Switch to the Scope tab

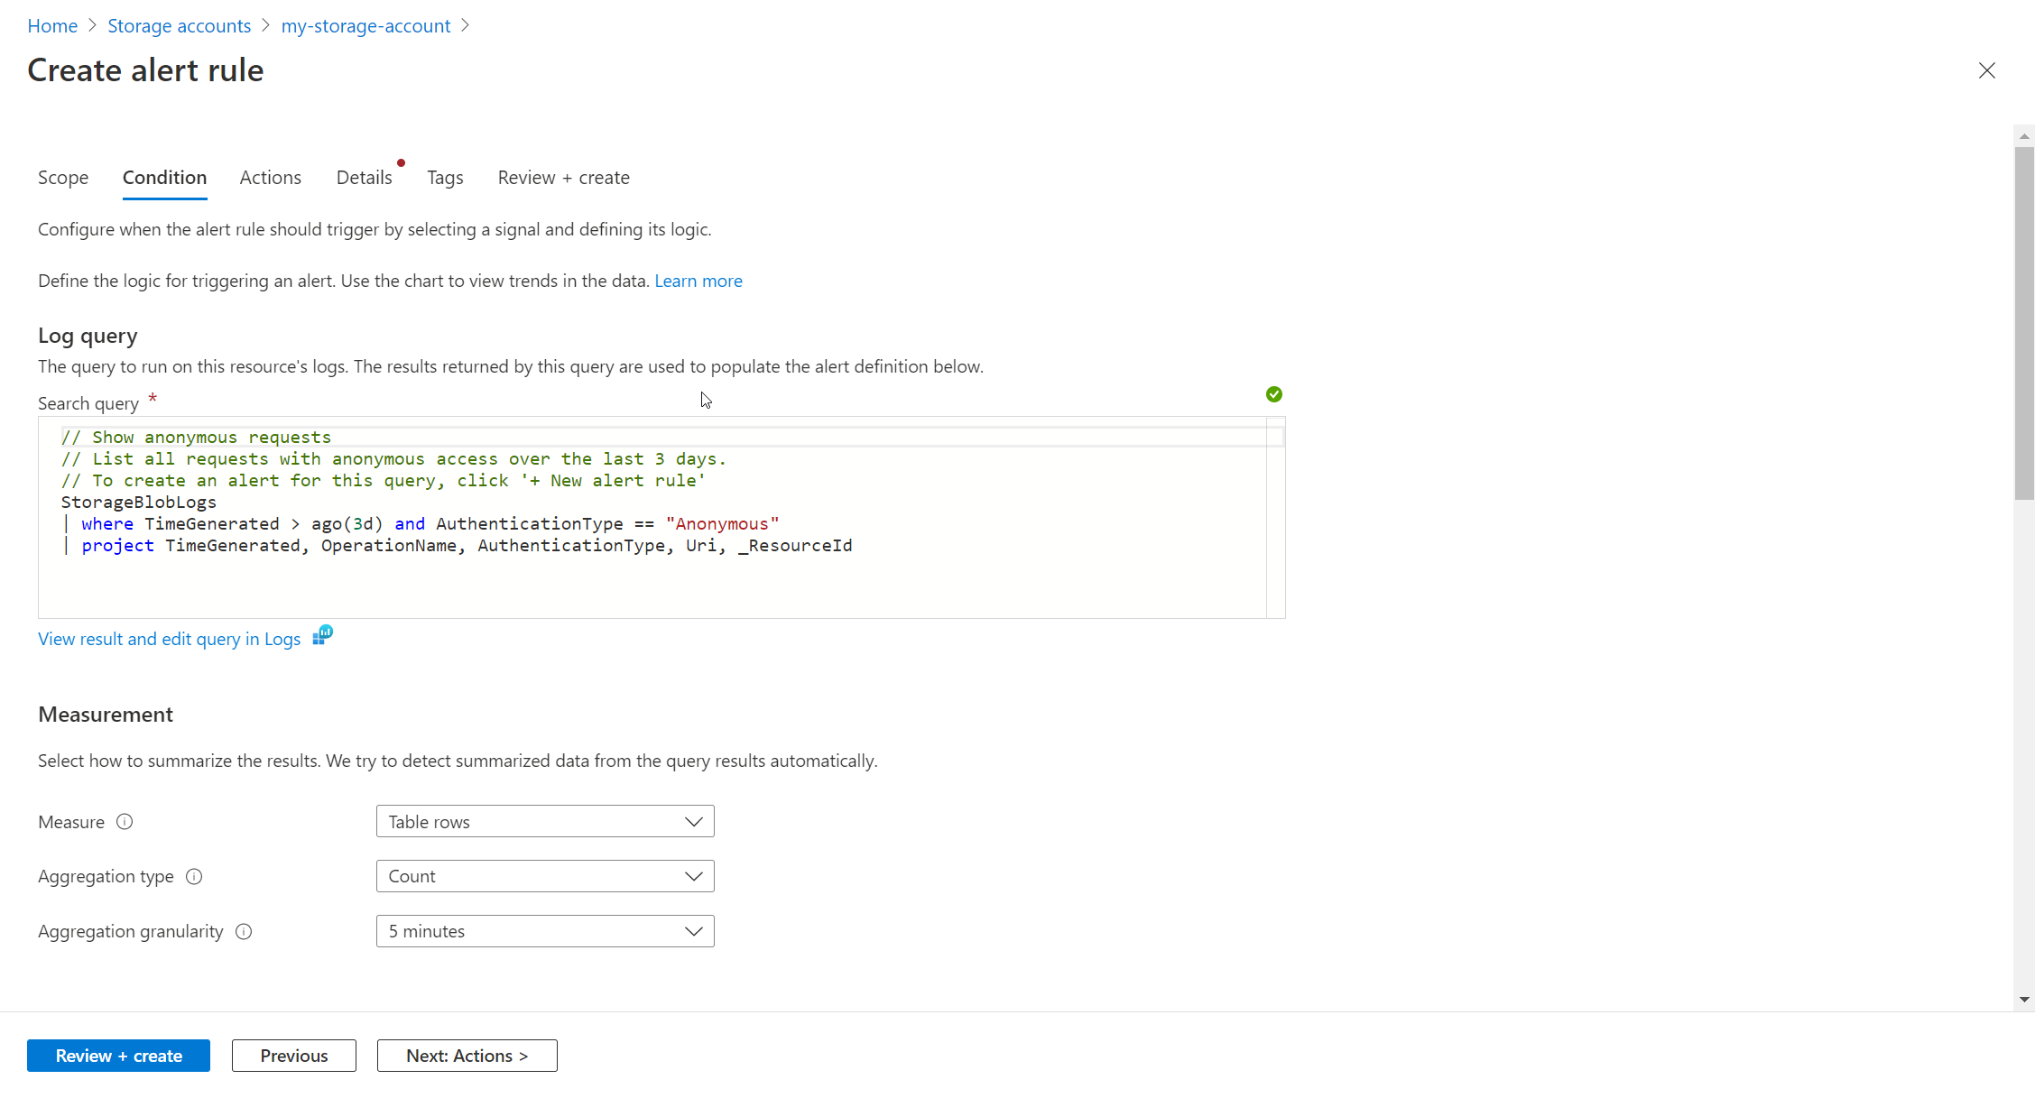click(x=63, y=178)
